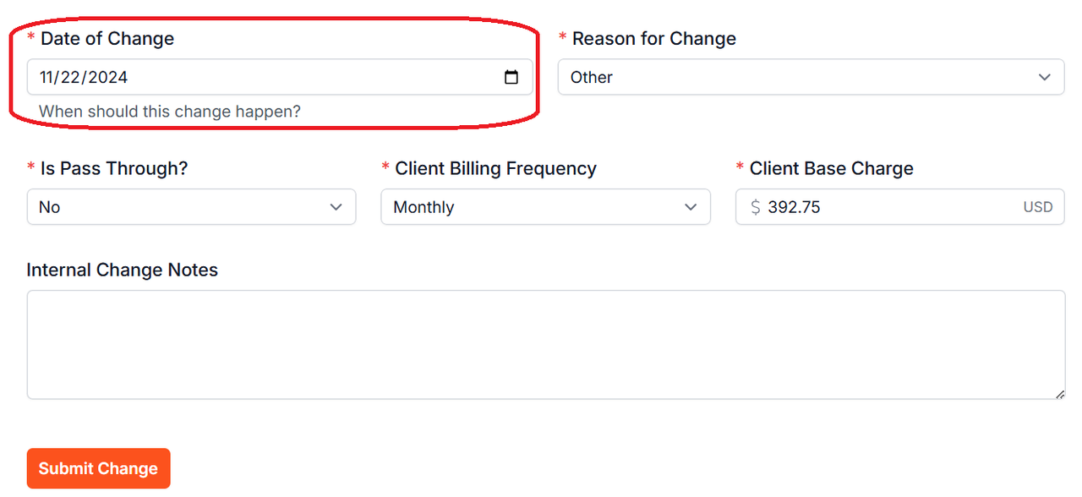Expand the Reason for Change dropdown showing Other
The image size is (1082, 497).
(811, 77)
